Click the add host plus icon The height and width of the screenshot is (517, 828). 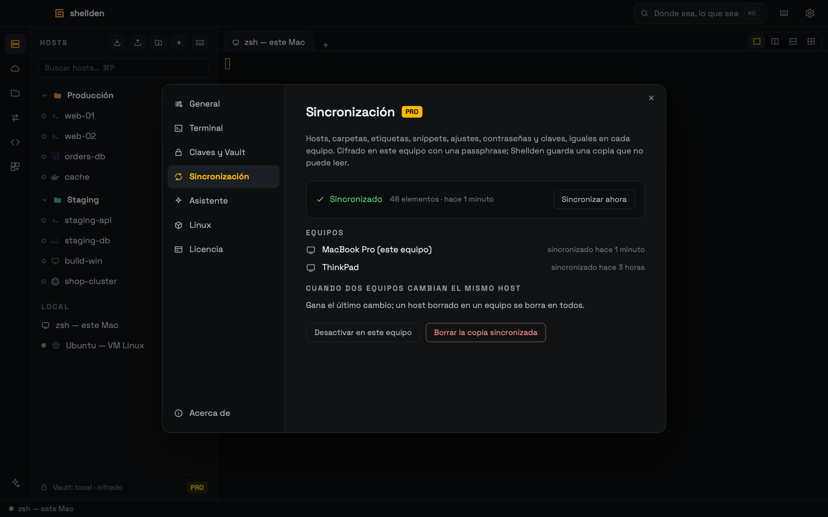179,42
